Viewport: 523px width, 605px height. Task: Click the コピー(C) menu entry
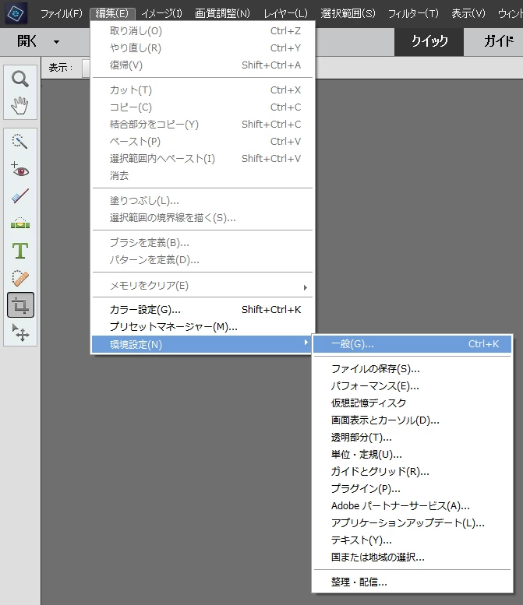(203, 107)
